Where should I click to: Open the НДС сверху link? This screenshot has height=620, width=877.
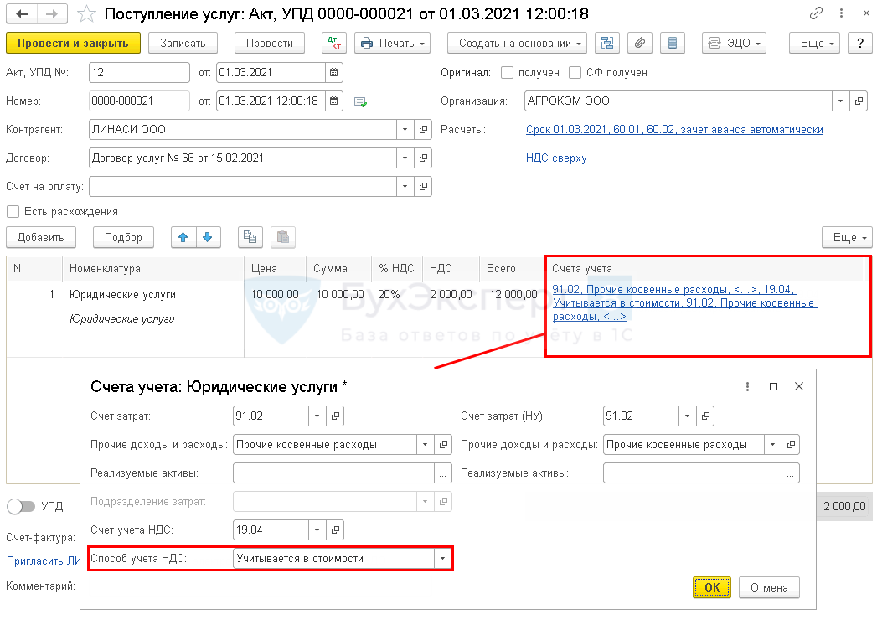556,158
